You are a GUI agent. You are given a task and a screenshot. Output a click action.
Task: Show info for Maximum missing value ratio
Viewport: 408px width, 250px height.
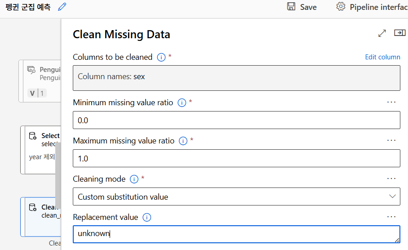tap(183, 141)
